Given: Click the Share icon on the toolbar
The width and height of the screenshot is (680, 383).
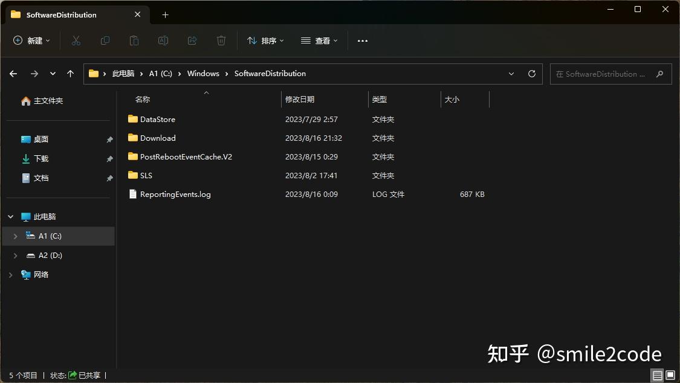Looking at the screenshot, I should 192,40.
